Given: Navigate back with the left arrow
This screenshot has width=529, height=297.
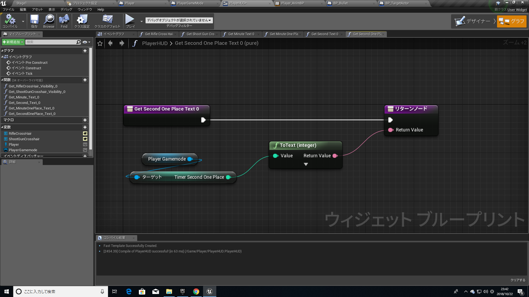Looking at the screenshot, I should click(x=111, y=43).
